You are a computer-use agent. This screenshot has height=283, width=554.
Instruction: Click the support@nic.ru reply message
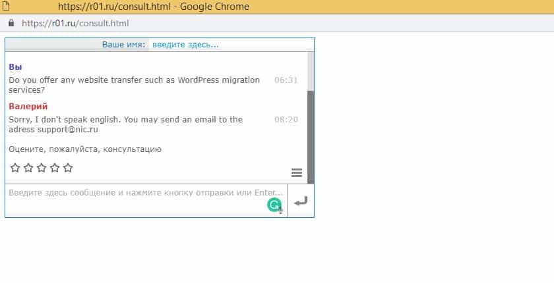[x=126, y=124]
